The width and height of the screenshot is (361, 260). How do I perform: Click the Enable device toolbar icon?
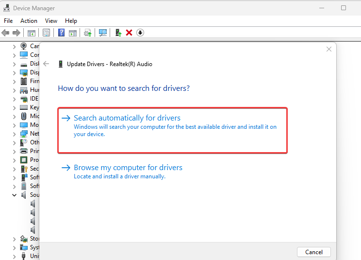pos(118,33)
